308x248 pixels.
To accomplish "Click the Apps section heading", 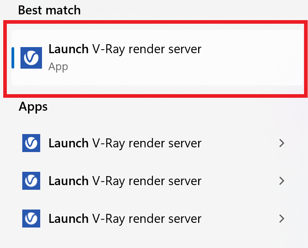I will pos(33,107).
